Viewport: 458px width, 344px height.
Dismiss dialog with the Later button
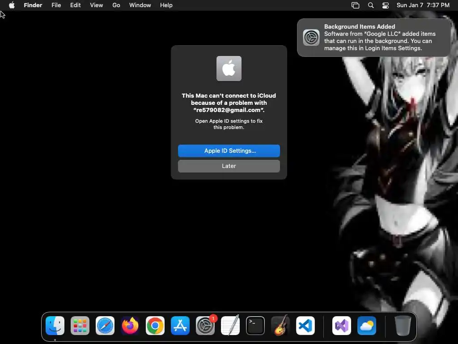[229, 166]
